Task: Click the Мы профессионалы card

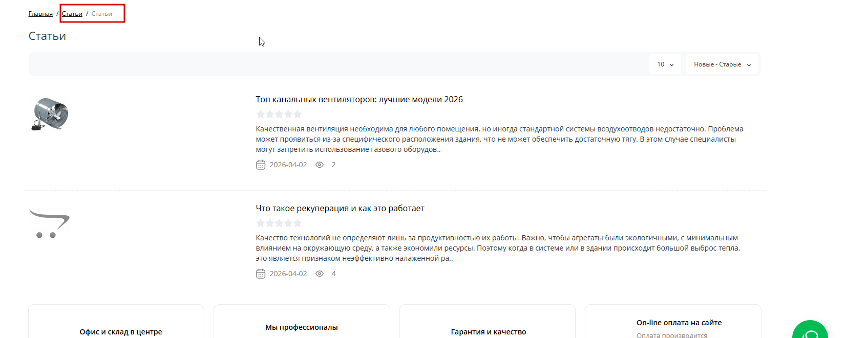Action: click(x=302, y=322)
